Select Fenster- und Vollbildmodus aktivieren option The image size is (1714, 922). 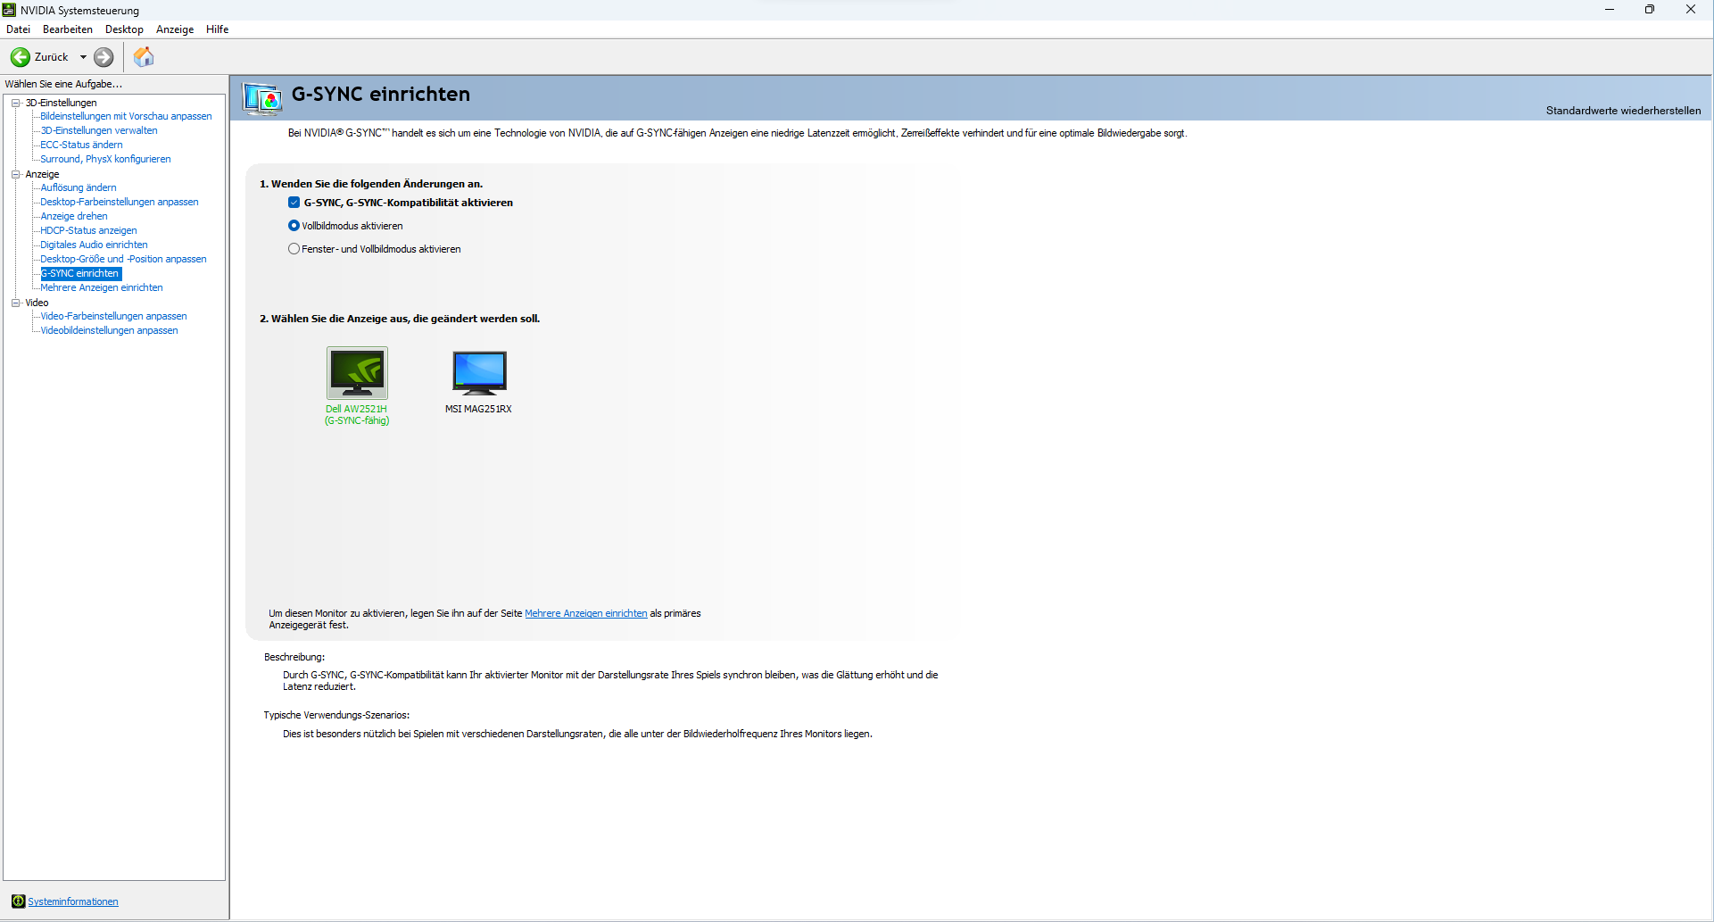pos(294,249)
